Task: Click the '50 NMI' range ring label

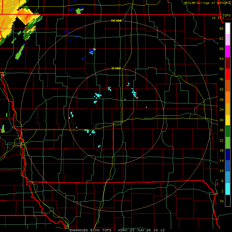Action: pyautogui.click(x=116, y=68)
